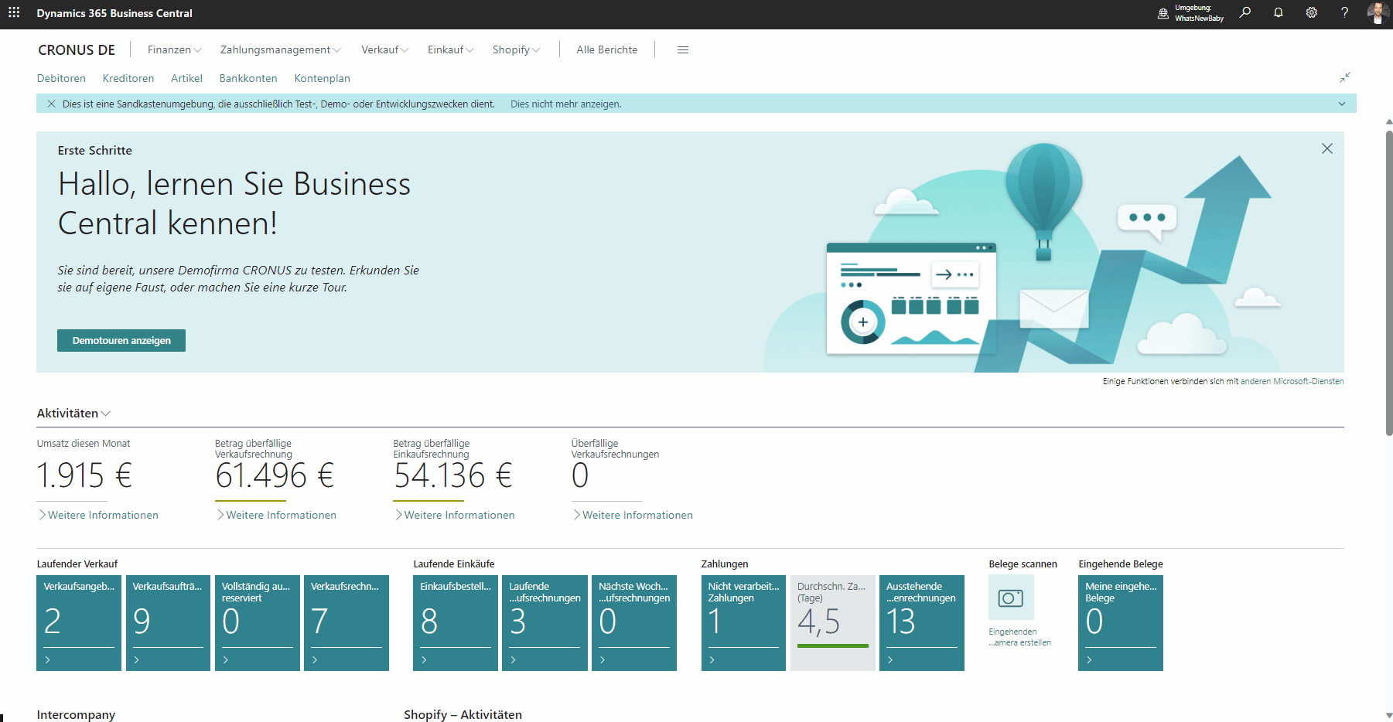This screenshot has height=722, width=1393.
Task: Close the Erste Schritte banner
Action: click(1327, 148)
